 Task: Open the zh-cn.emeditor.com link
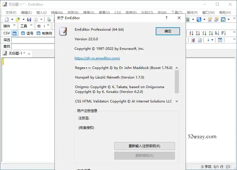pyautogui.click(x=97, y=58)
